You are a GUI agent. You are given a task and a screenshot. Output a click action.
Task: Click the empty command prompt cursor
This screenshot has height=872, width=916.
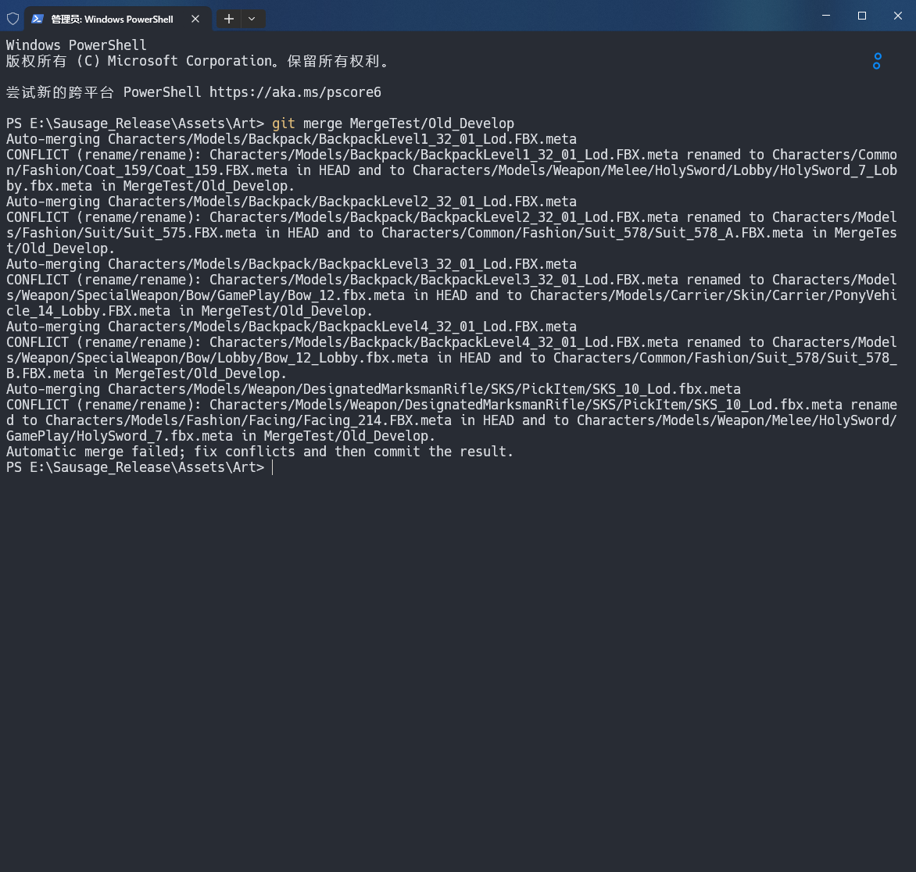point(273,467)
